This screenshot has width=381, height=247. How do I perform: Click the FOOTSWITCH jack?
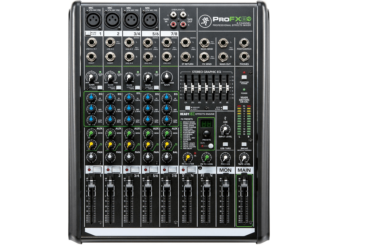pyautogui.click(x=244, y=43)
